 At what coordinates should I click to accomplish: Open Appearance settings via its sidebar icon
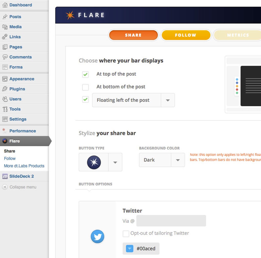click(5, 79)
